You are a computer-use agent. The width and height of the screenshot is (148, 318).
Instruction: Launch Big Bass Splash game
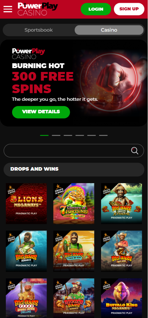click(122, 251)
